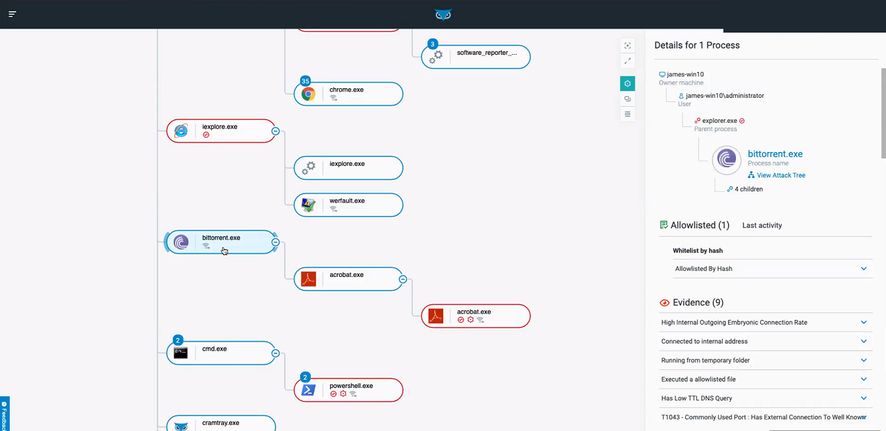
Task: Click the overlapping squares toolbar icon
Action: coord(627,99)
